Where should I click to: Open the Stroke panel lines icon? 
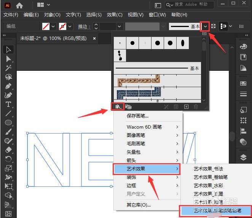tap(243, 94)
